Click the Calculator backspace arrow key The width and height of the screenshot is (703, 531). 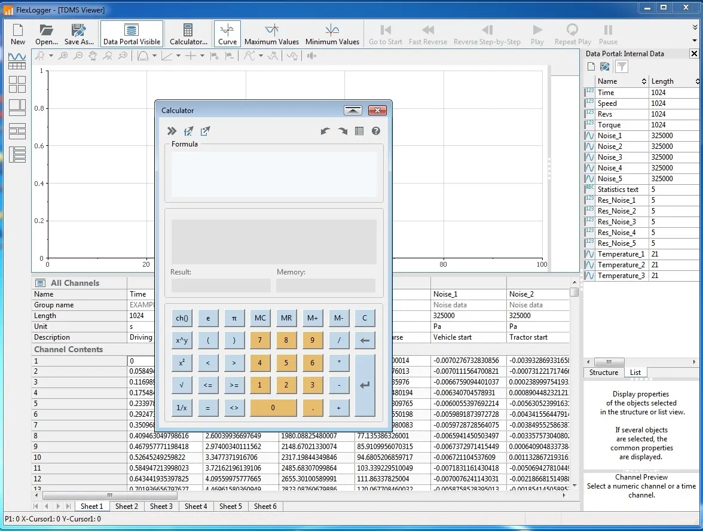(x=365, y=340)
